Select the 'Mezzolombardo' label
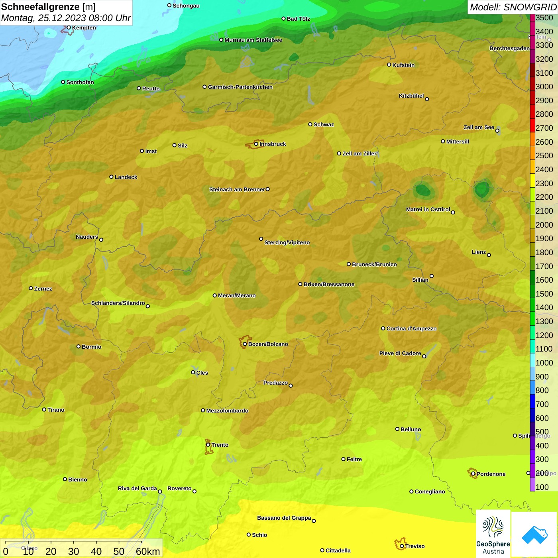The height and width of the screenshot is (558, 558). (227, 411)
